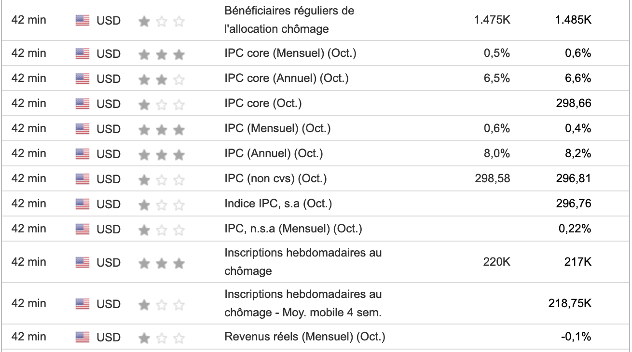Open Inscriptions hebdomadaires Moy. mobile 4 sem. event
Viewport: 632px width, 352px height.
303,303
